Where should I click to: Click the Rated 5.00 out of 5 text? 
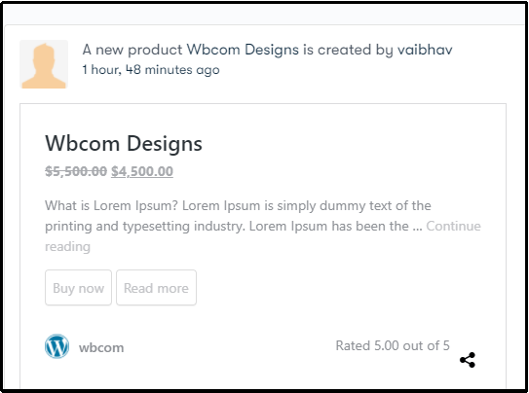(393, 346)
